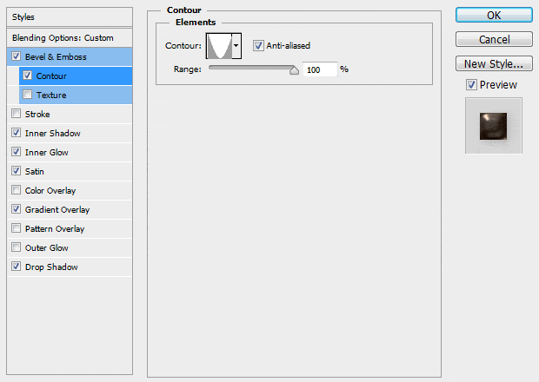539x382 pixels.
Task: Open the Contour picker dropdown arrow
Action: tap(236, 45)
